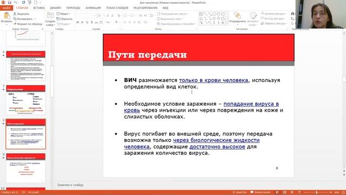Switch to the ПЕРЕХОДЫ ribbon tab
This screenshot has height=195, width=346.
pyautogui.click(x=73, y=8)
